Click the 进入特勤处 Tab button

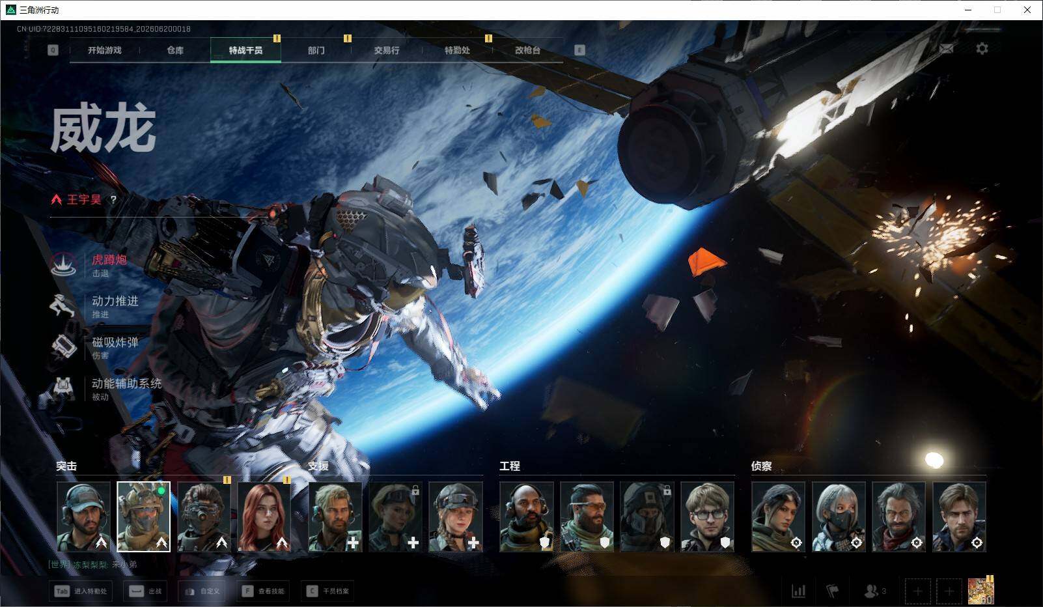pyautogui.click(x=81, y=591)
